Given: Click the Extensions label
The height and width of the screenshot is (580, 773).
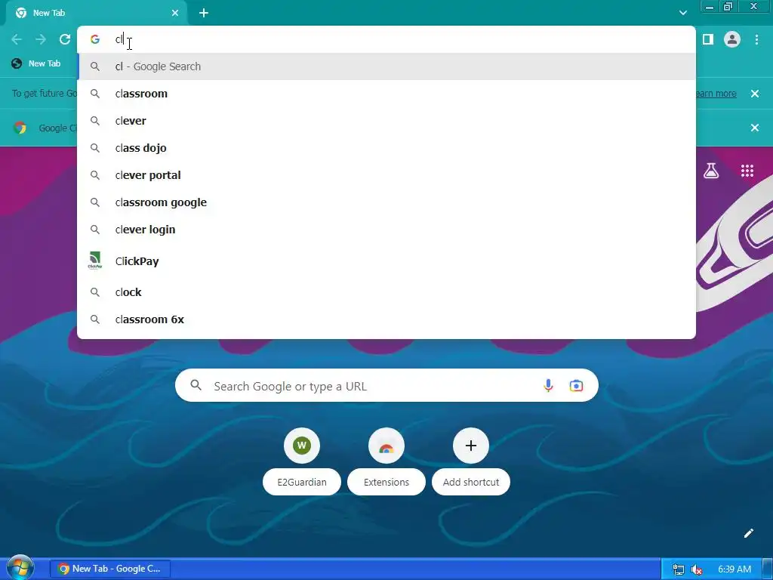Looking at the screenshot, I should (x=386, y=482).
